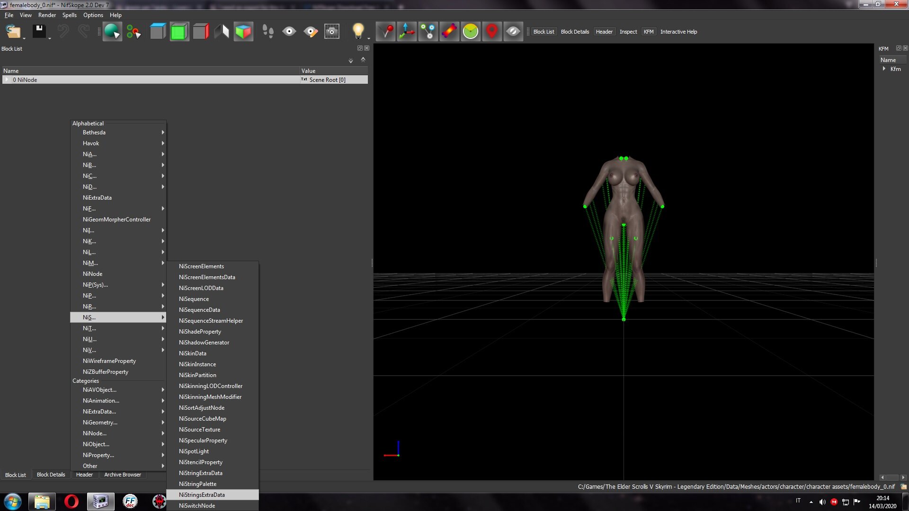The image size is (909, 511).
Task: Click the Windows Start button
Action: pos(12,502)
